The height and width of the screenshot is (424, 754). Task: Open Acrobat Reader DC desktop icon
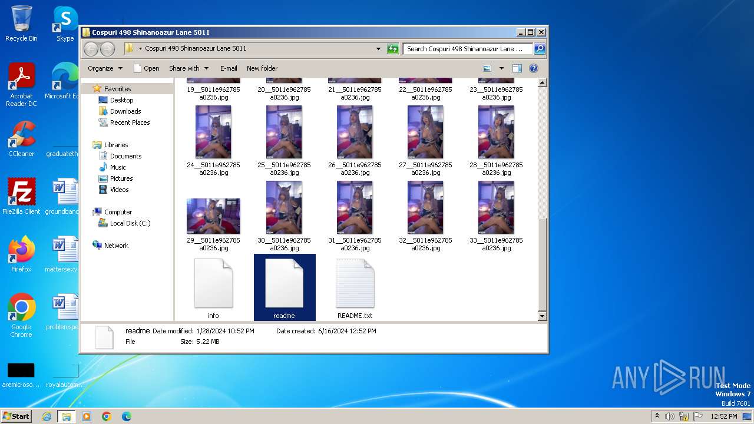pyautogui.click(x=21, y=85)
